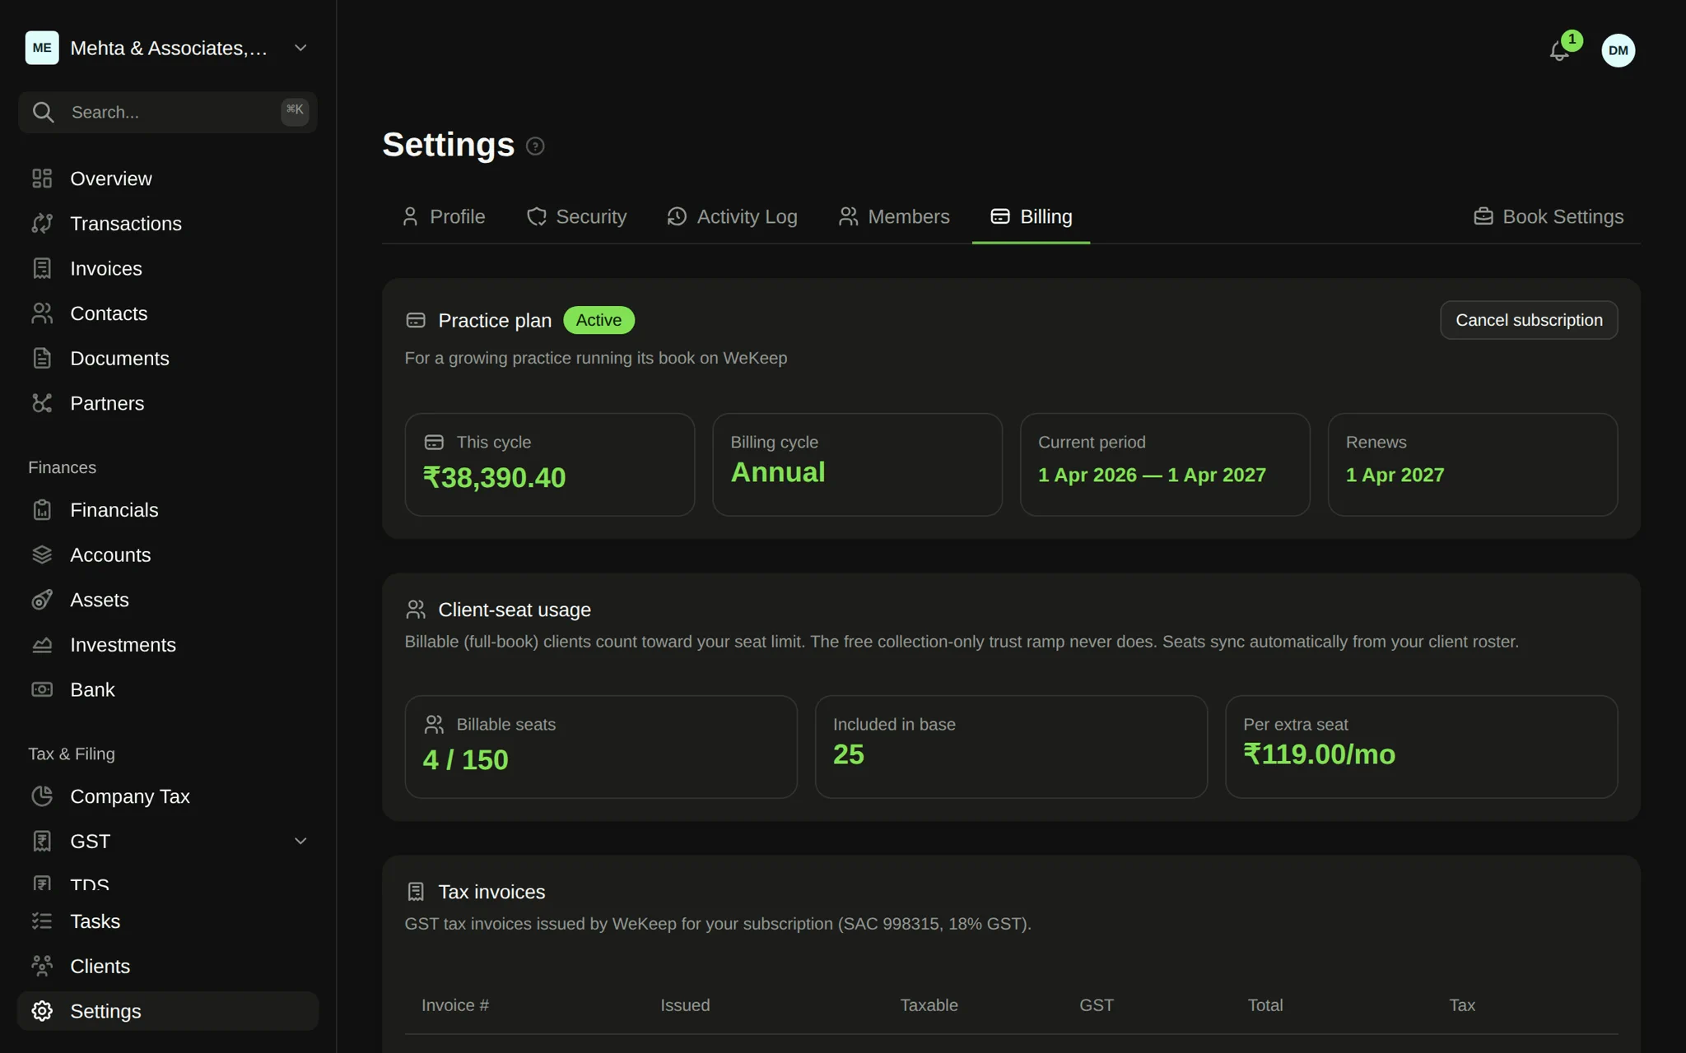
Task: Click the ⌘K shortcut badge in search
Action: (295, 110)
